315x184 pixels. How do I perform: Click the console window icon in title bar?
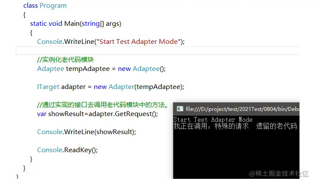[x=180, y=109]
